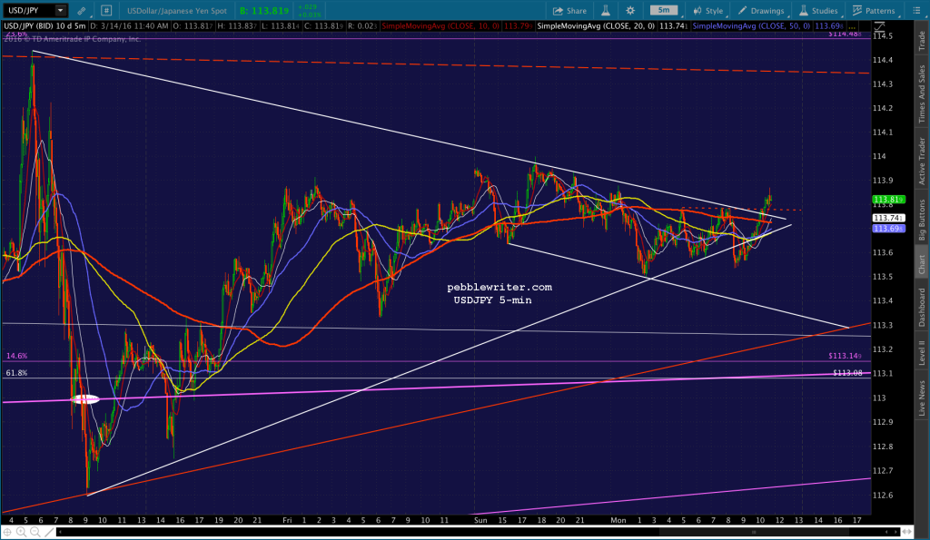Screen dimensions: 930x540
Task: Click the scrollbar left arrow
Action: 62,532
